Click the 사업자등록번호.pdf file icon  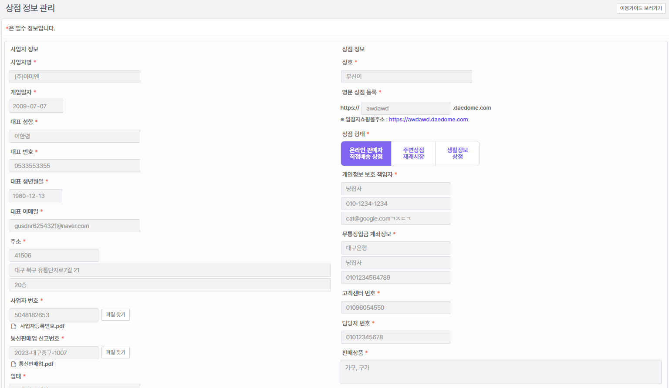point(14,326)
